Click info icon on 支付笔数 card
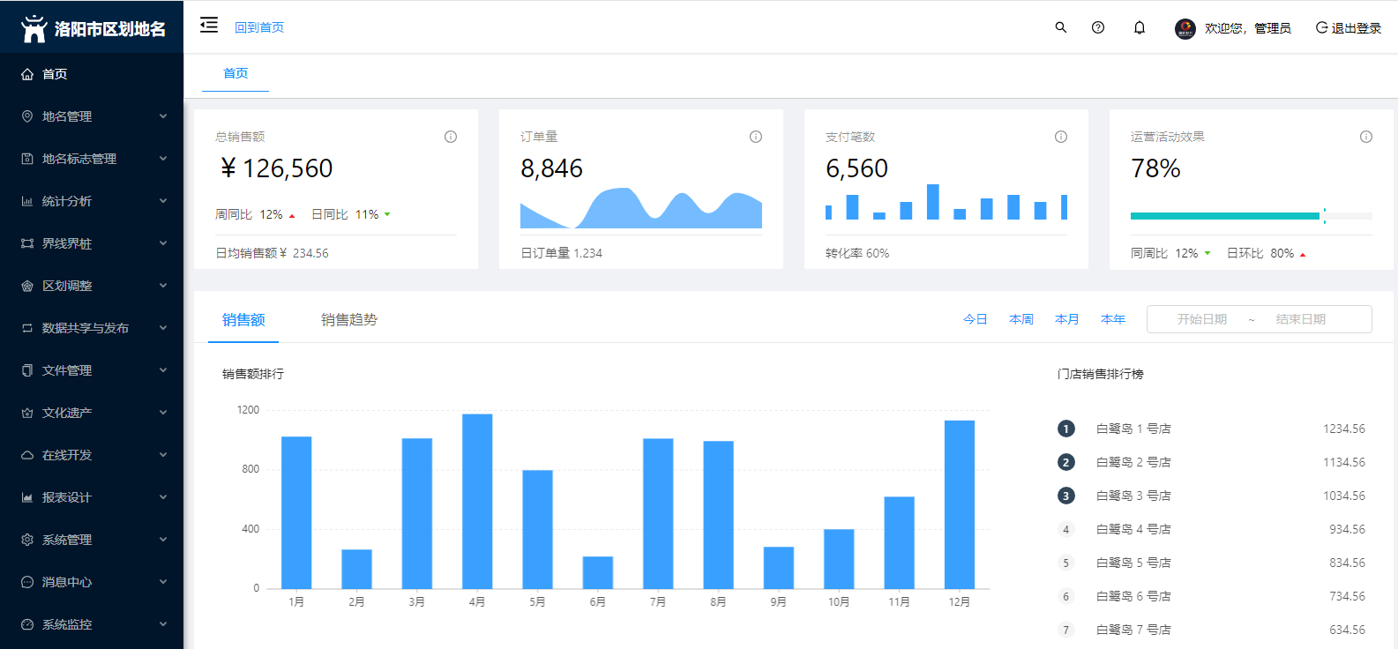The image size is (1398, 649). tap(1061, 137)
